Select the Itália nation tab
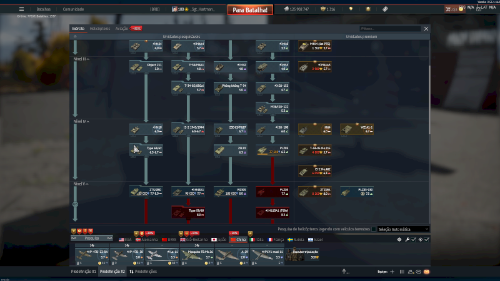Image resolution: width=500 pixels, height=281 pixels. click(256, 240)
